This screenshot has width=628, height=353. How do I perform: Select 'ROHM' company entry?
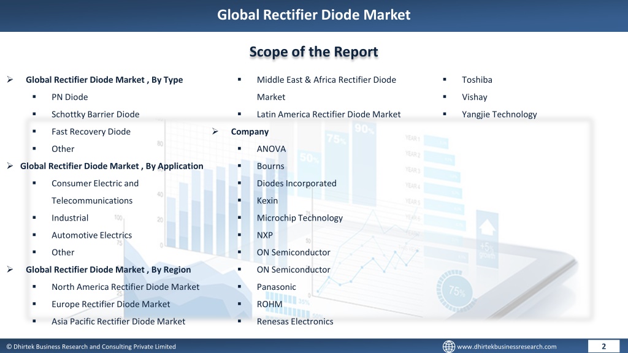tap(270, 304)
